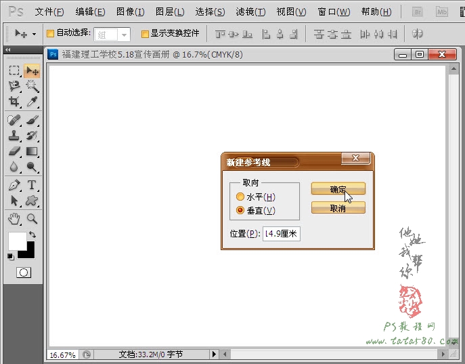Viewport: 465px width, 364px height.
Task: Click the foreground color swatch
Action: (x=17, y=241)
